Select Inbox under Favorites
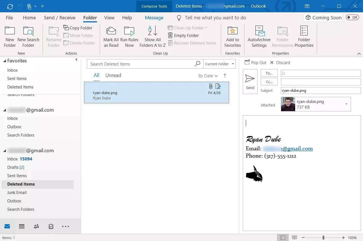Image resolution: width=363 pixels, height=241 pixels. pos(13,70)
